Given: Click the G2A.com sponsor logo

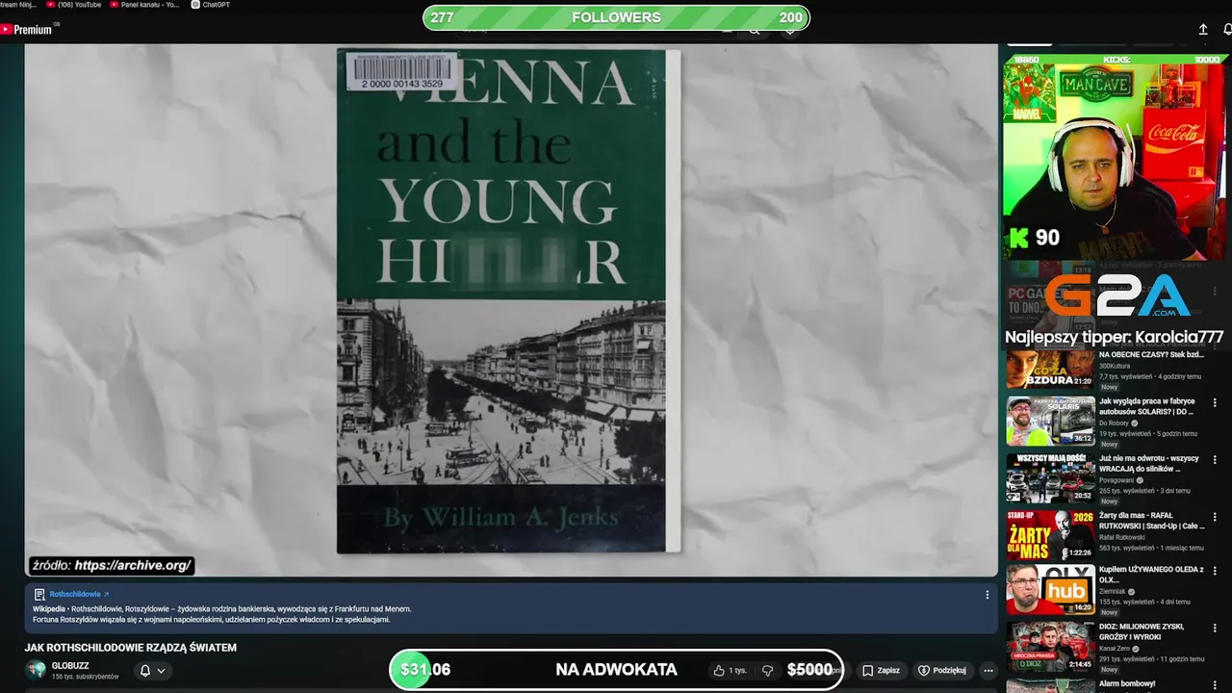Looking at the screenshot, I should [1117, 295].
